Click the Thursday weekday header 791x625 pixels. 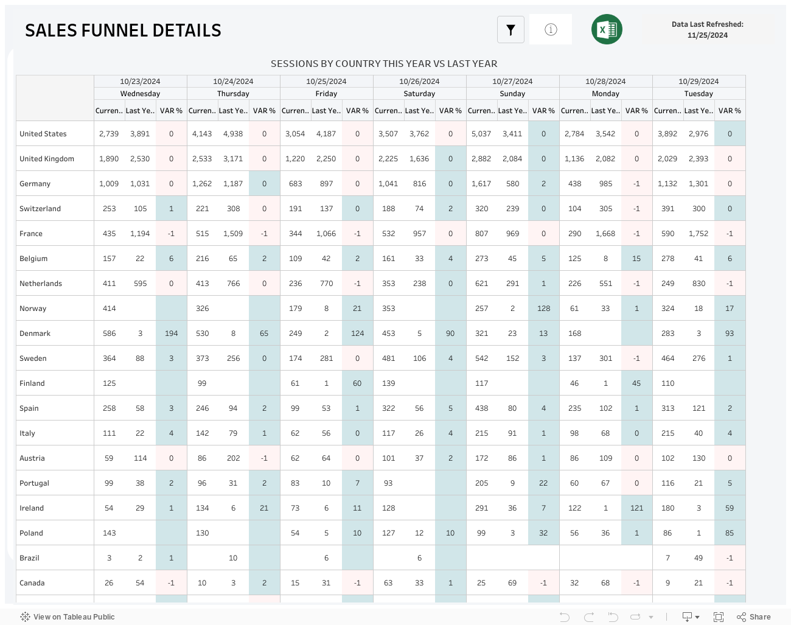point(233,93)
